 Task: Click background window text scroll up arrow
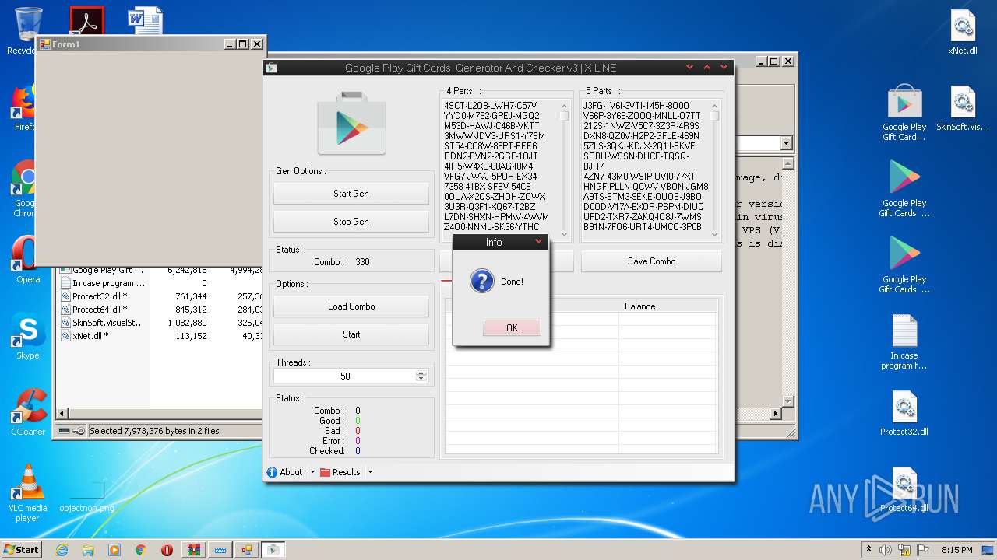(x=787, y=164)
